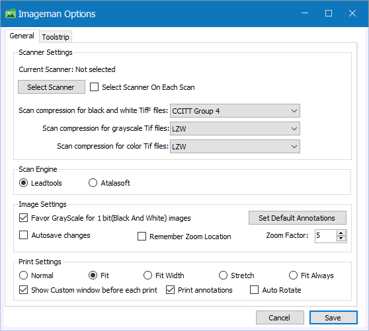Click Set Default Annotations button
369x331 pixels.
pyautogui.click(x=298, y=217)
